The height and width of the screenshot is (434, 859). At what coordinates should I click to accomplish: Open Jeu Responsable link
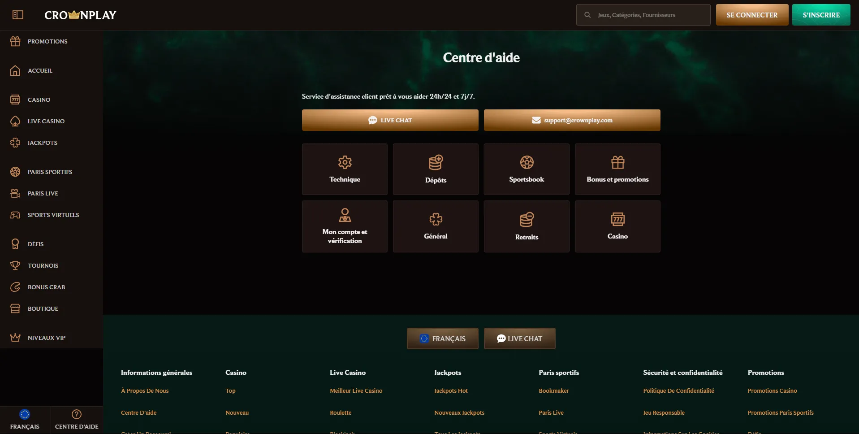tap(664, 412)
